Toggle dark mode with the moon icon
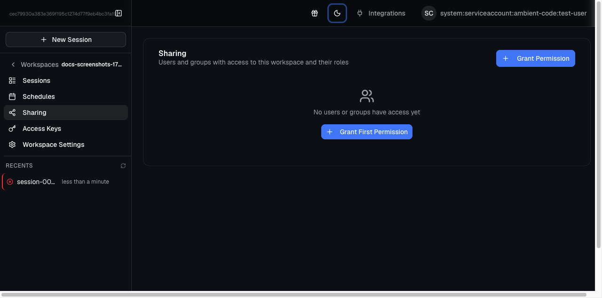This screenshot has height=298, width=602. [x=337, y=13]
